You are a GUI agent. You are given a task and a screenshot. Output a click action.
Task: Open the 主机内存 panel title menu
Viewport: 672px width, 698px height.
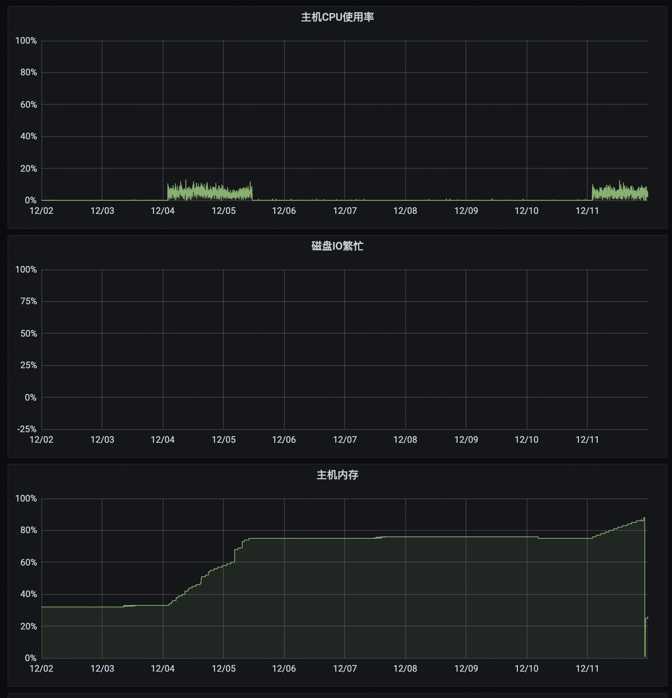[x=337, y=475]
